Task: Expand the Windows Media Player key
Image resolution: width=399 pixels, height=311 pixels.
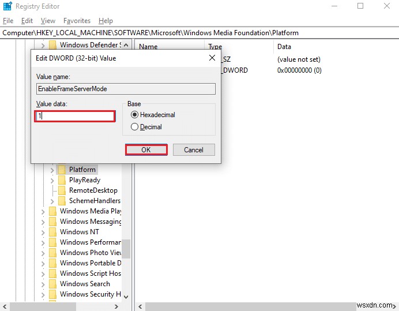Action: (x=43, y=211)
